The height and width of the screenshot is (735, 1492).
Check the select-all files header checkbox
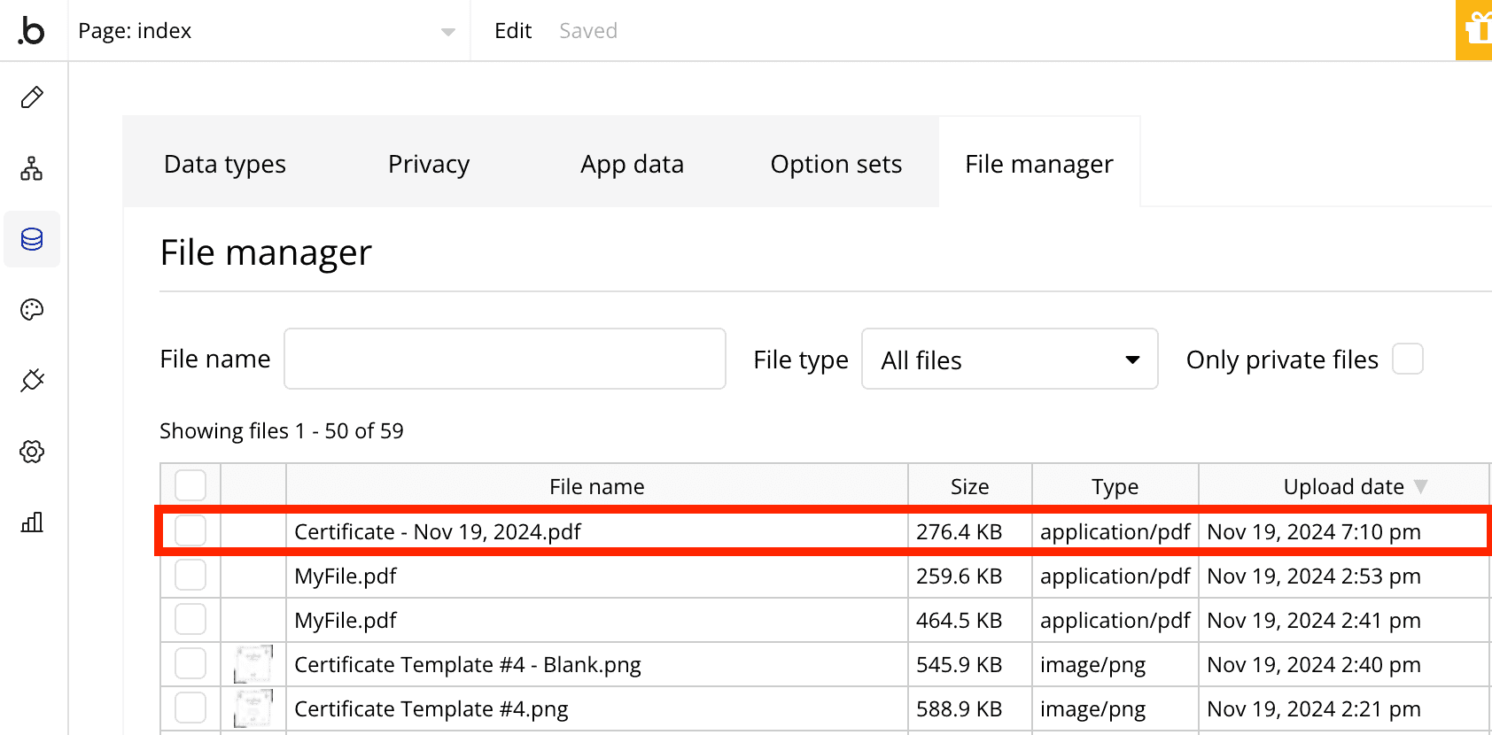(x=190, y=485)
